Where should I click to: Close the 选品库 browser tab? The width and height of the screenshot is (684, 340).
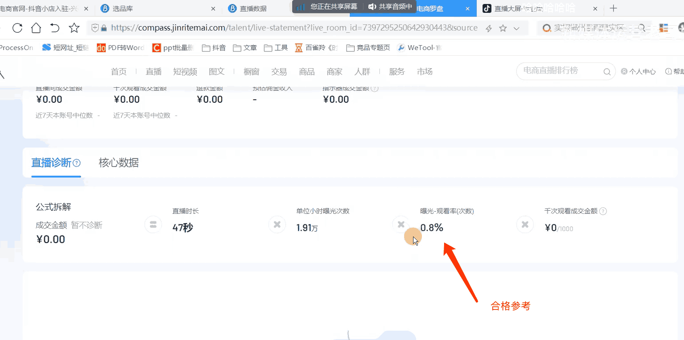tap(213, 8)
